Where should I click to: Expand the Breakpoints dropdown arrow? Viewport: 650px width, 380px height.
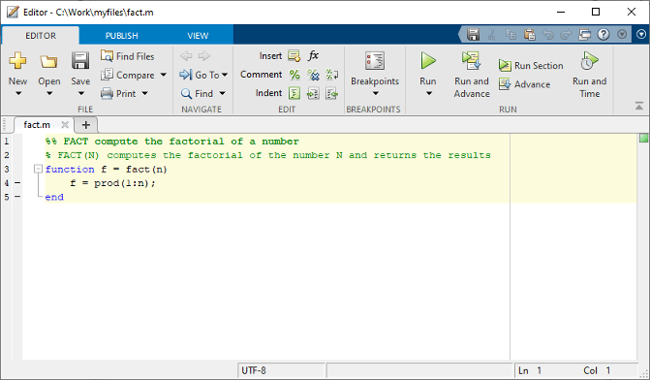(x=375, y=93)
